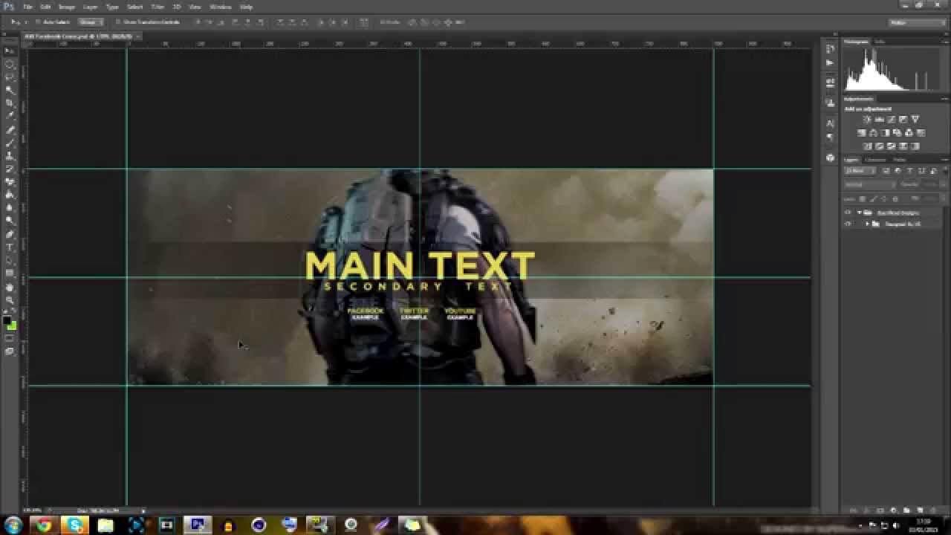Add a Black & White adjustment
Viewport: 951px width, 535px height.
pyautogui.click(x=885, y=132)
